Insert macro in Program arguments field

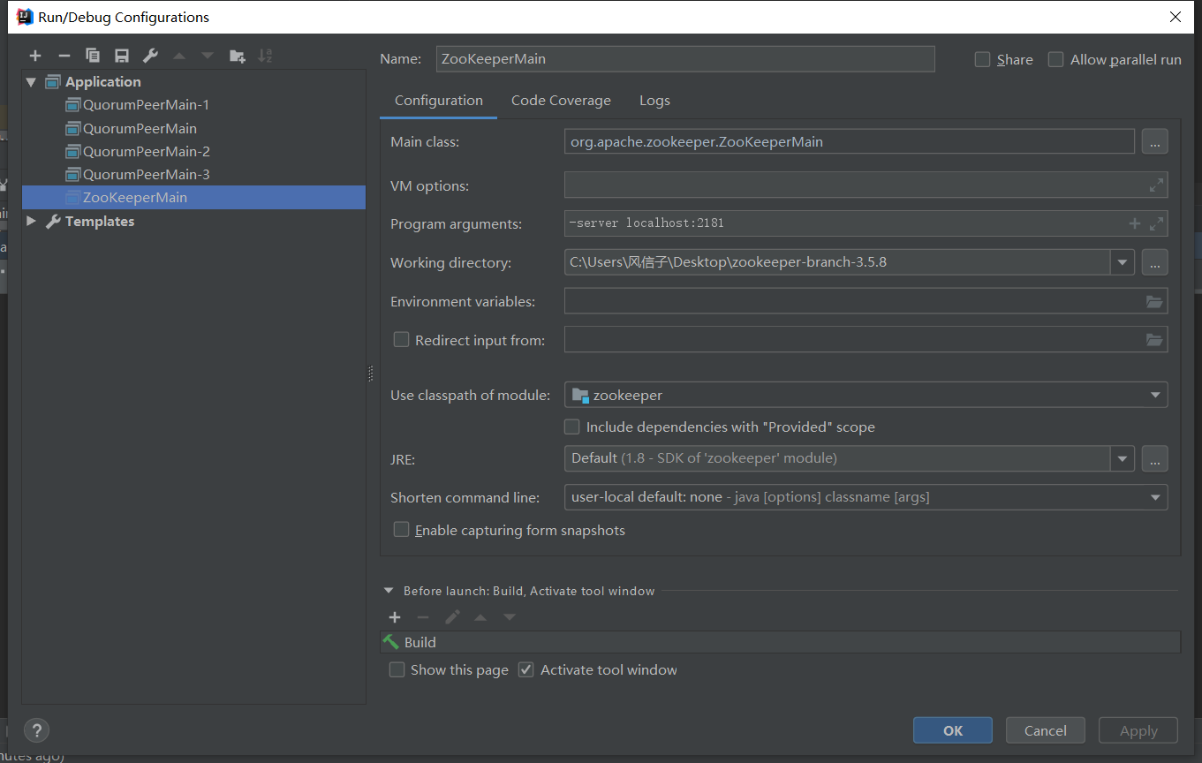click(1135, 223)
